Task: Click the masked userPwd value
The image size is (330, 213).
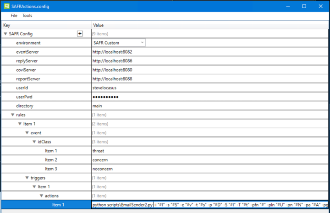Action: tap(210, 97)
